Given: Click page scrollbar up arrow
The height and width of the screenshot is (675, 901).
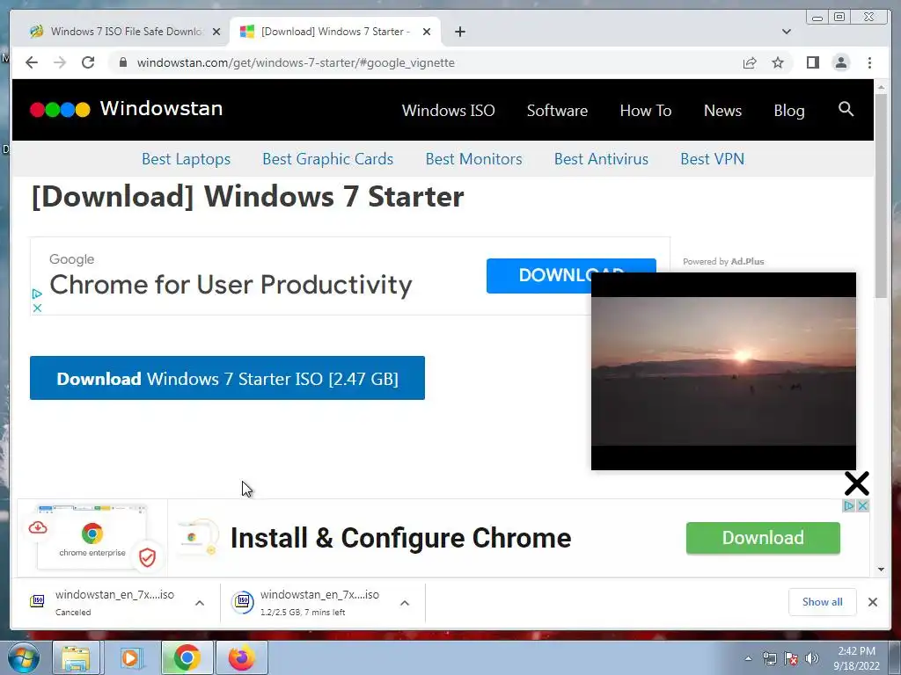Looking at the screenshot, I should [882, 87].
